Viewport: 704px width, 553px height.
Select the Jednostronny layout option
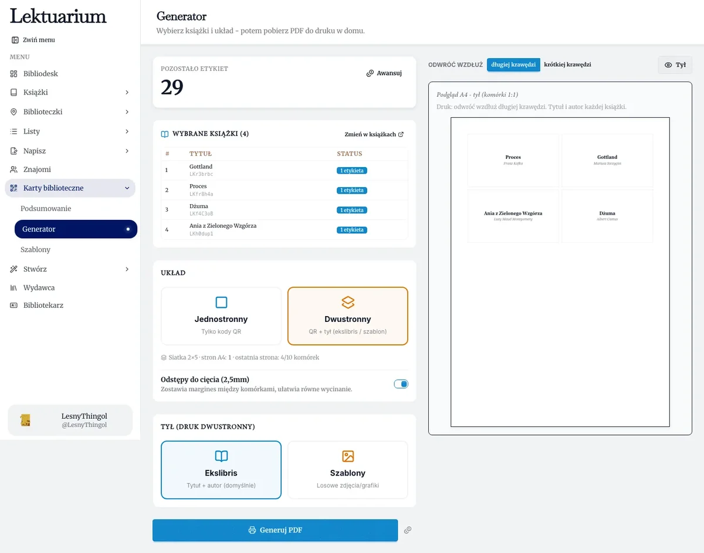pos(221,316)
